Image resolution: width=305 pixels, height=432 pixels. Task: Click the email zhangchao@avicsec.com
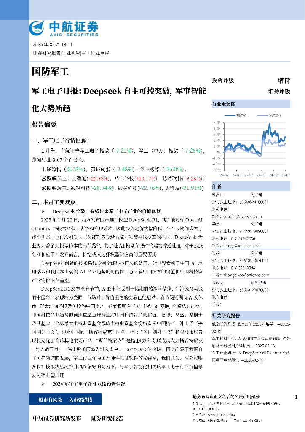coord(246,275)
